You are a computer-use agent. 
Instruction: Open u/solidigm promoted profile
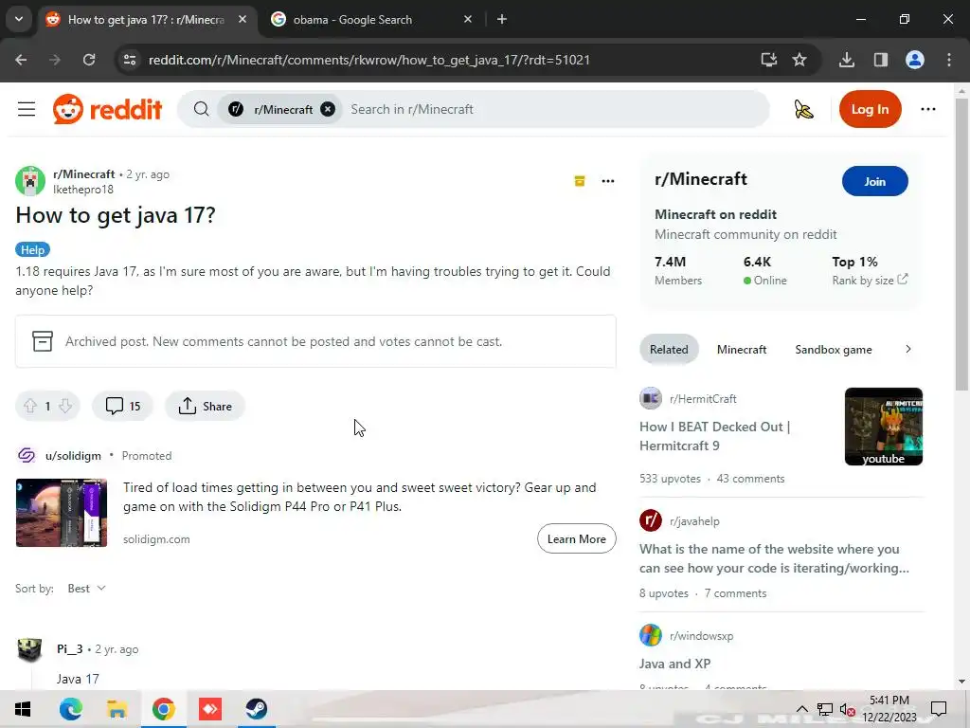click(x=73, y=456)
